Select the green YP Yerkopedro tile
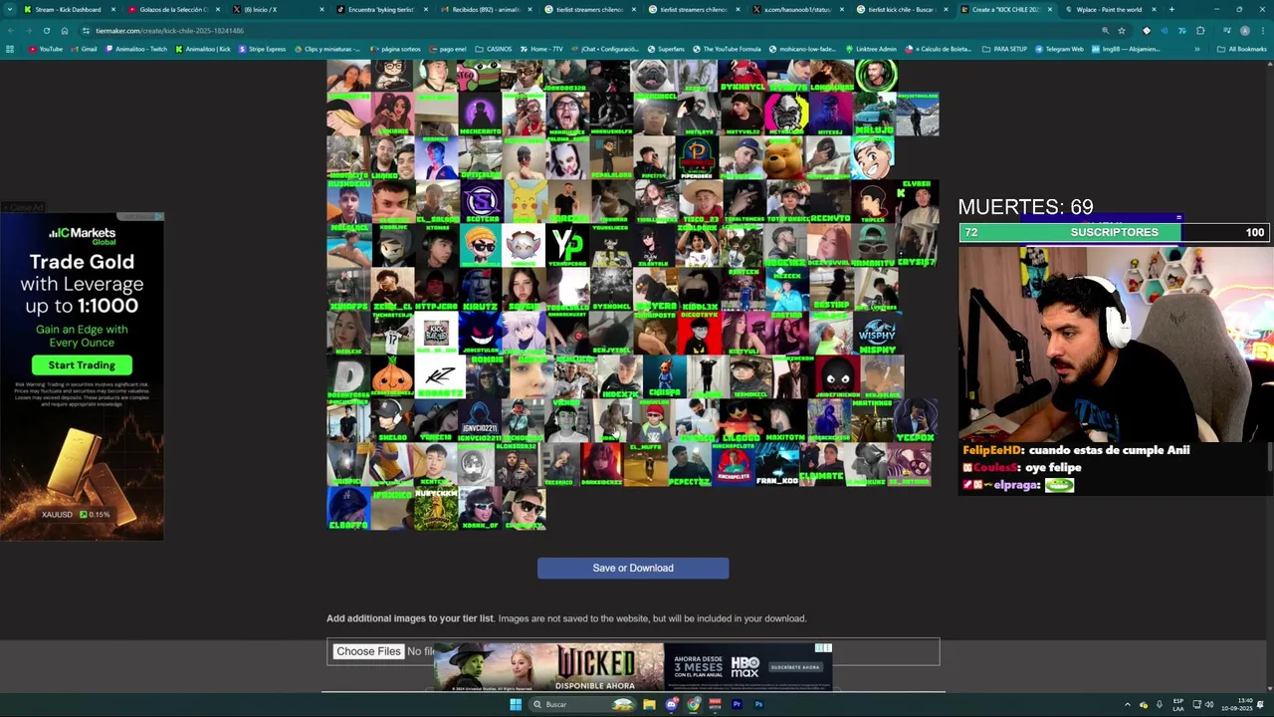 click(567, 246)
